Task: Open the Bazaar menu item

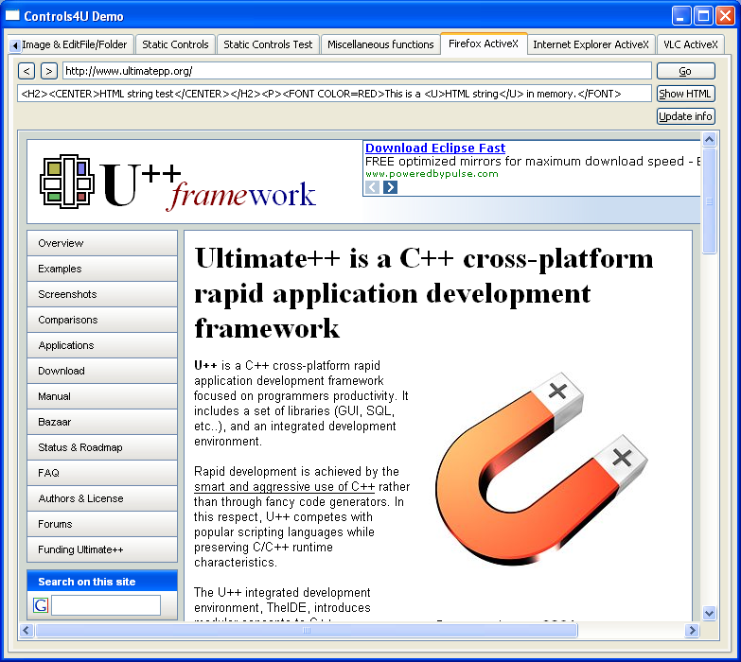Action: pyautogui.click(x=102, y=422)
